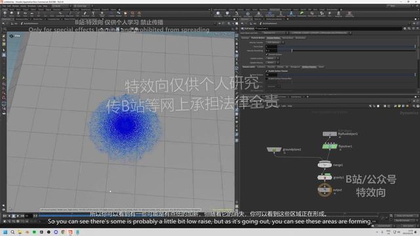
Task: Open File Explorer from taskbar
Action: [x=20, y=232]
